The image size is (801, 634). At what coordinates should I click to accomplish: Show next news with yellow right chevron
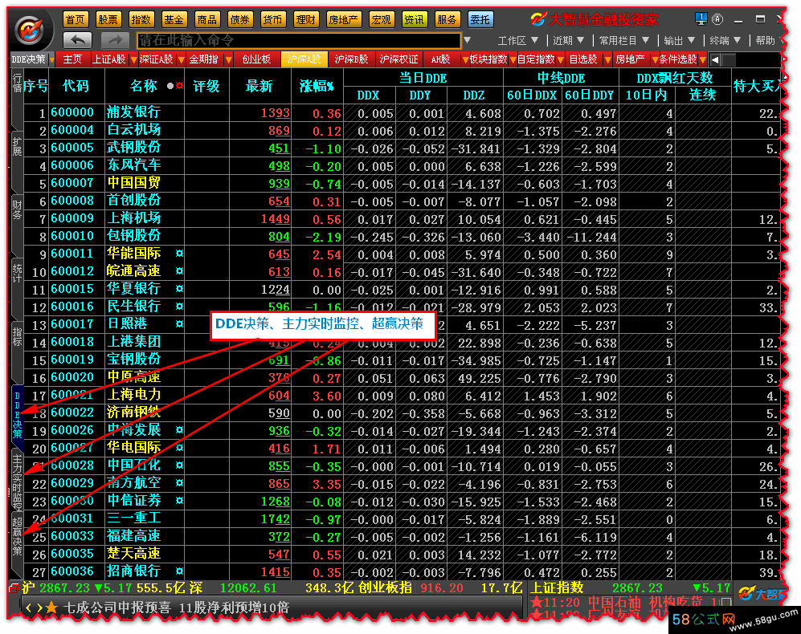[x=39, y=608]
